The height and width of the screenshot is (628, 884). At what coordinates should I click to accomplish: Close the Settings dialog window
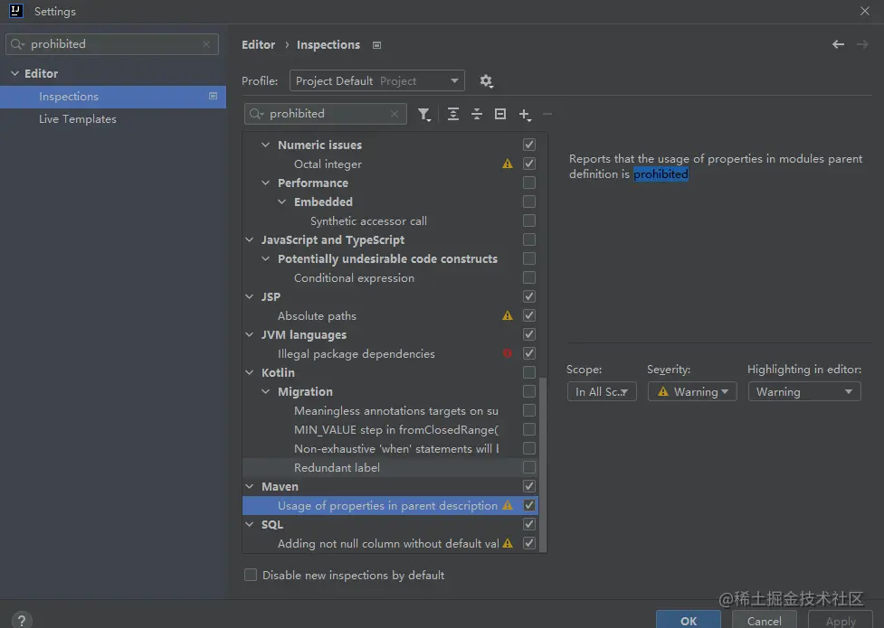click(864, 11)
